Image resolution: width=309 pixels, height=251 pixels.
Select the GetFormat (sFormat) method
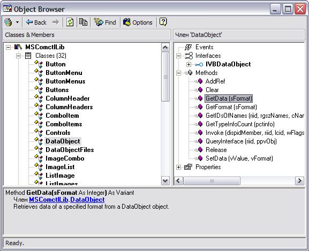231,107
